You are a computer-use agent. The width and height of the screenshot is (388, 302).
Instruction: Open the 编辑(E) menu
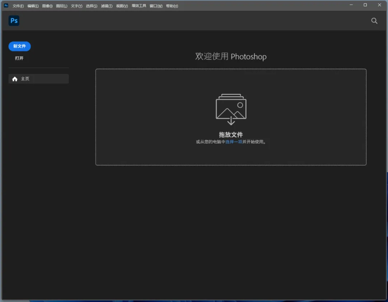tap(33, 6)
